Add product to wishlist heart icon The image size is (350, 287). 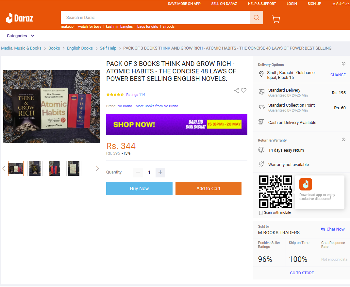(244, 90)
